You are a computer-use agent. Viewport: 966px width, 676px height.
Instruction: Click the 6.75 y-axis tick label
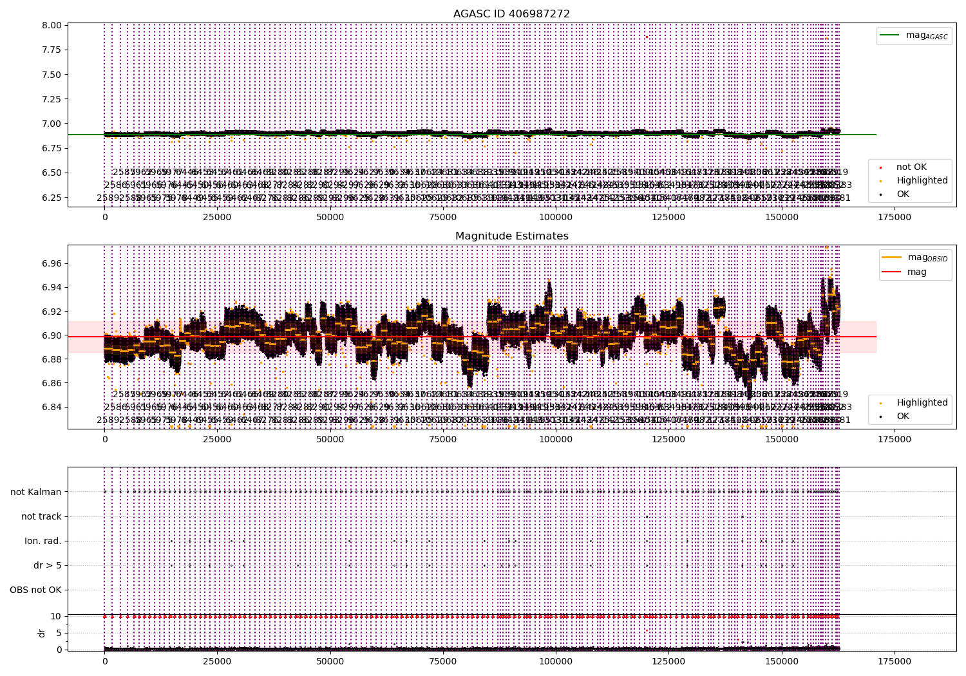pos(52,148)
